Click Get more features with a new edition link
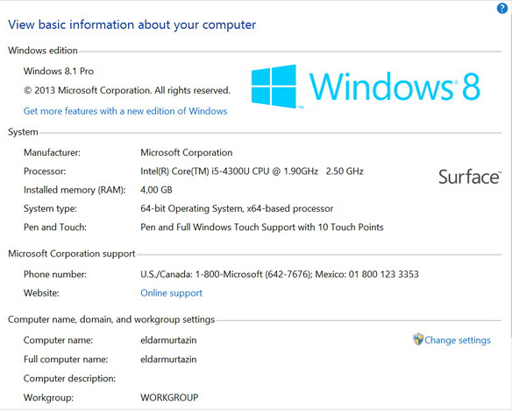Viewport: 512px width, 412px height. [125, 111]
